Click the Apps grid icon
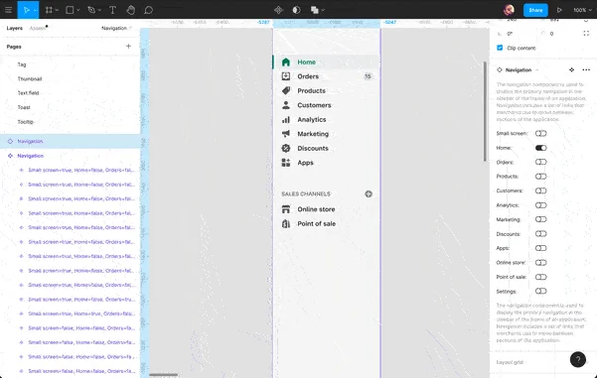 point(286,163)
